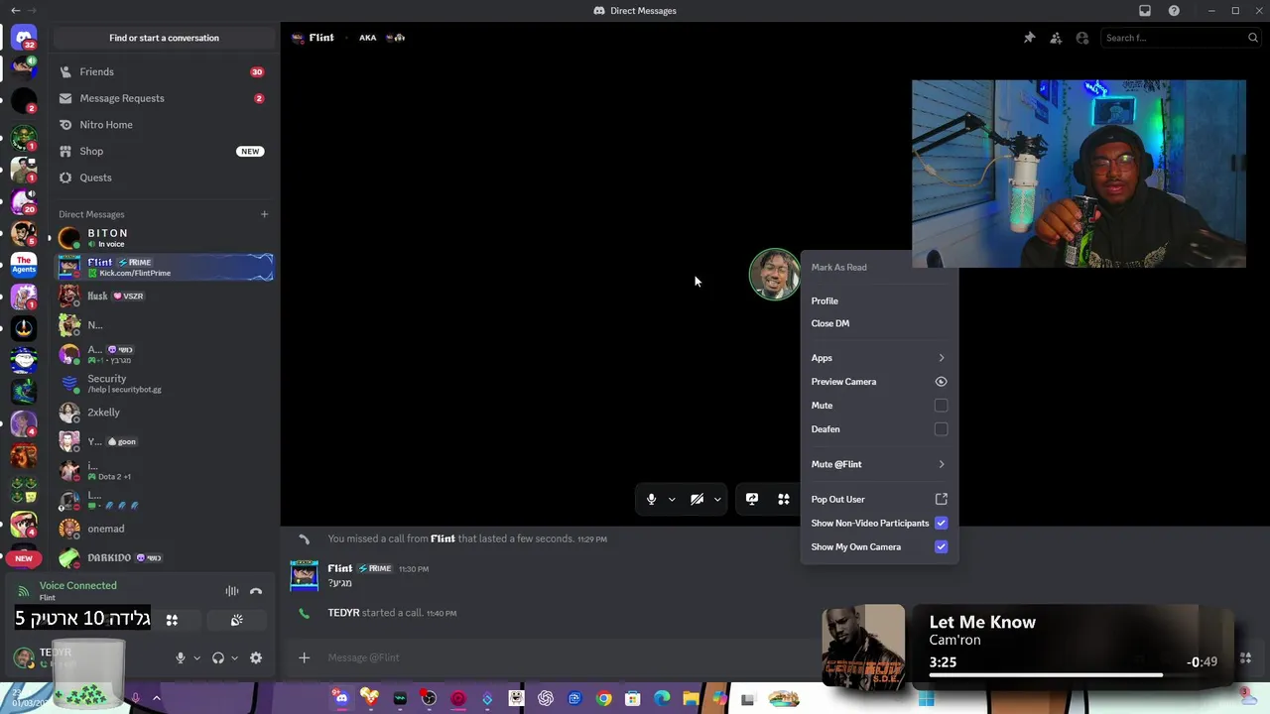1270x714 pixels.
Task: Launch activities from call control bar
Action: coord(784,499)
